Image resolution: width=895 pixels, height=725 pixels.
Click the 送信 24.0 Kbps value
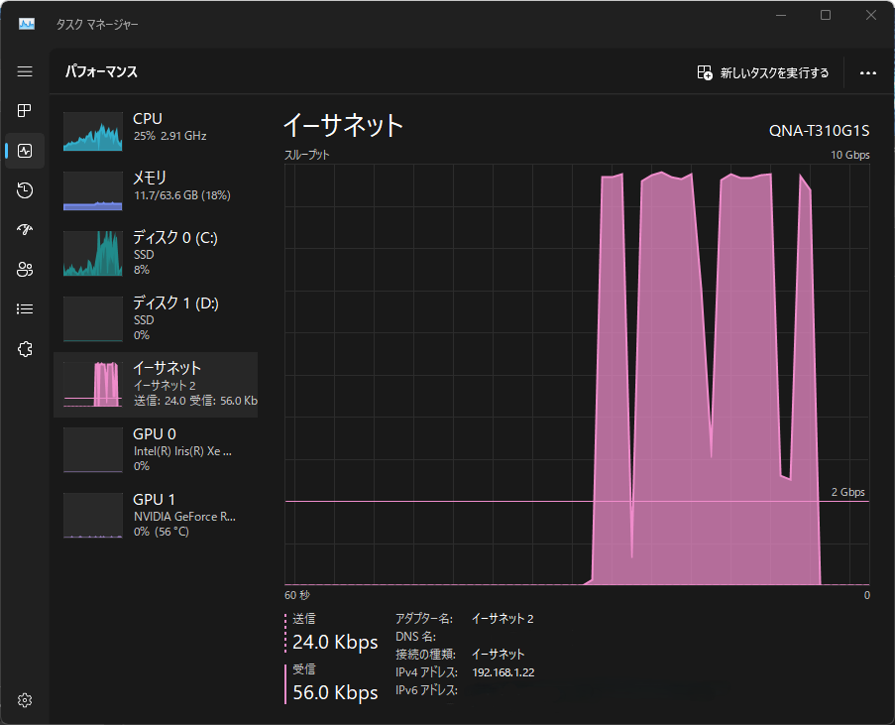(335, 642)
